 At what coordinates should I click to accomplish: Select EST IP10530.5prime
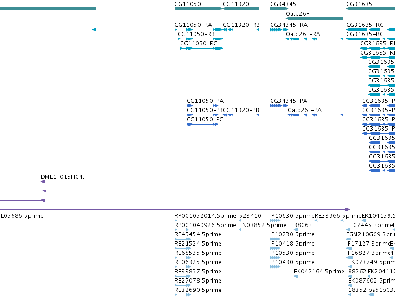275,258
